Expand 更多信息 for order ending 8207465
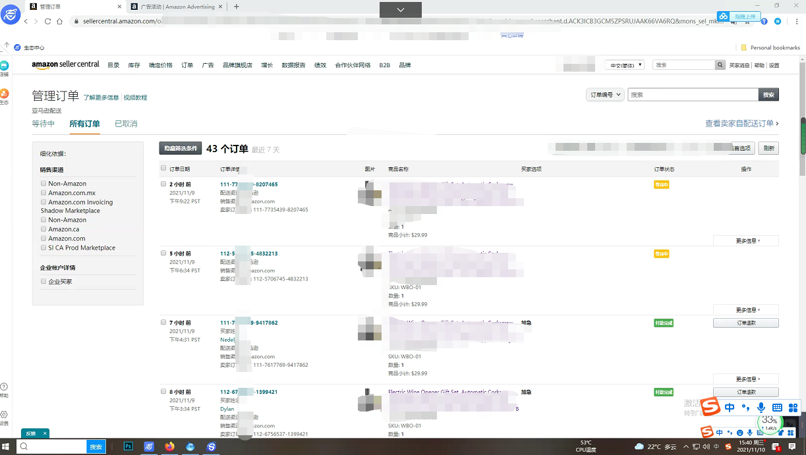This screenshot has width=806, height=455. [746, 241]
